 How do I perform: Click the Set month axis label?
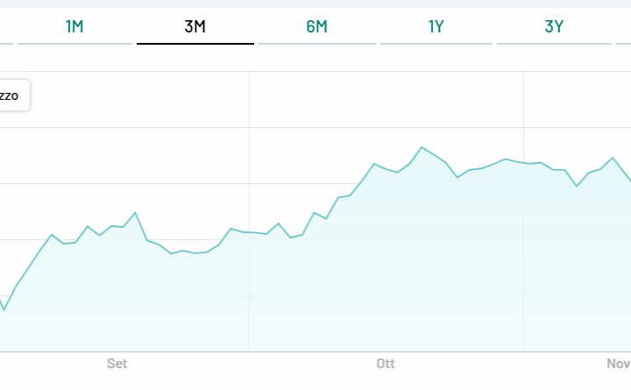(x=117, y=364)
